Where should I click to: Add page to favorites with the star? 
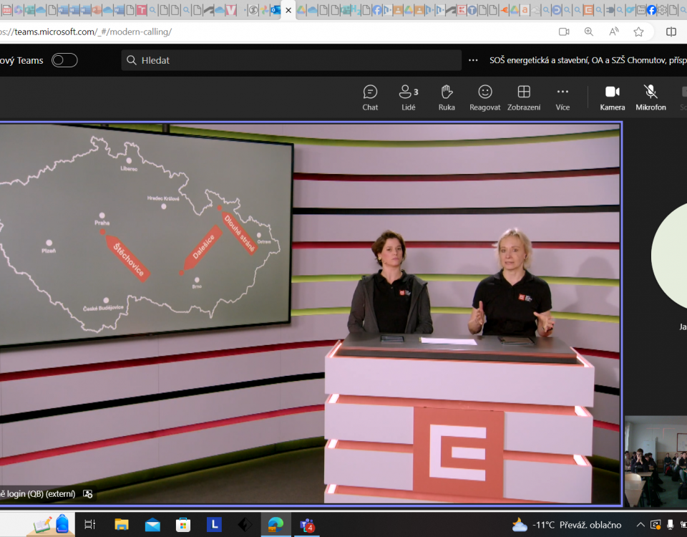pyautogui.click(x=639, y=32)
